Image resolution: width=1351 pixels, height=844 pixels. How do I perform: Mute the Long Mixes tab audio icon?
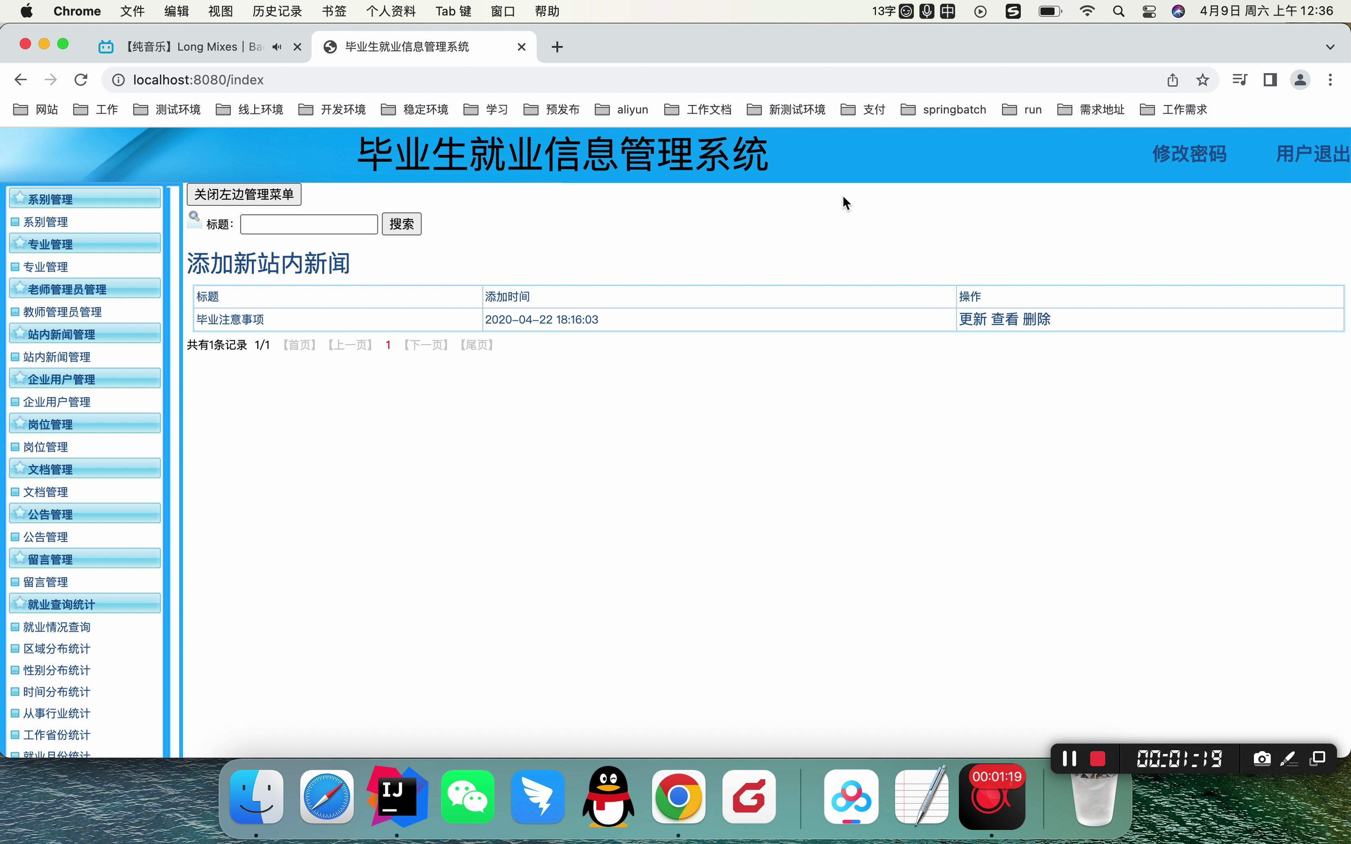pos(277,47)
